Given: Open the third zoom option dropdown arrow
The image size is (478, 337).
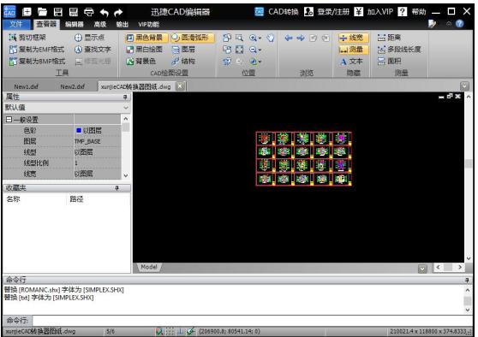Looking at the screenshot, I should 260,62.
